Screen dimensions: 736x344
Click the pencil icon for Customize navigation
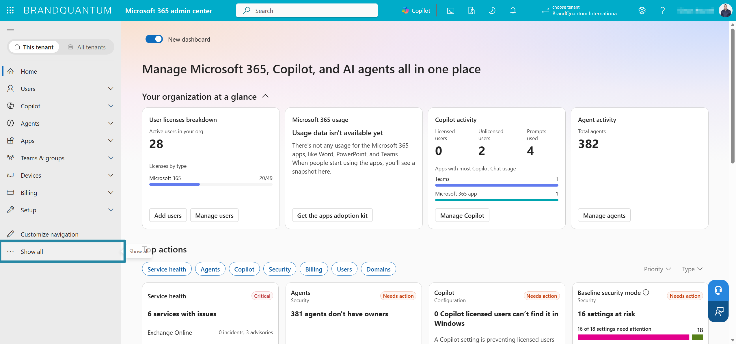[10, 234]
